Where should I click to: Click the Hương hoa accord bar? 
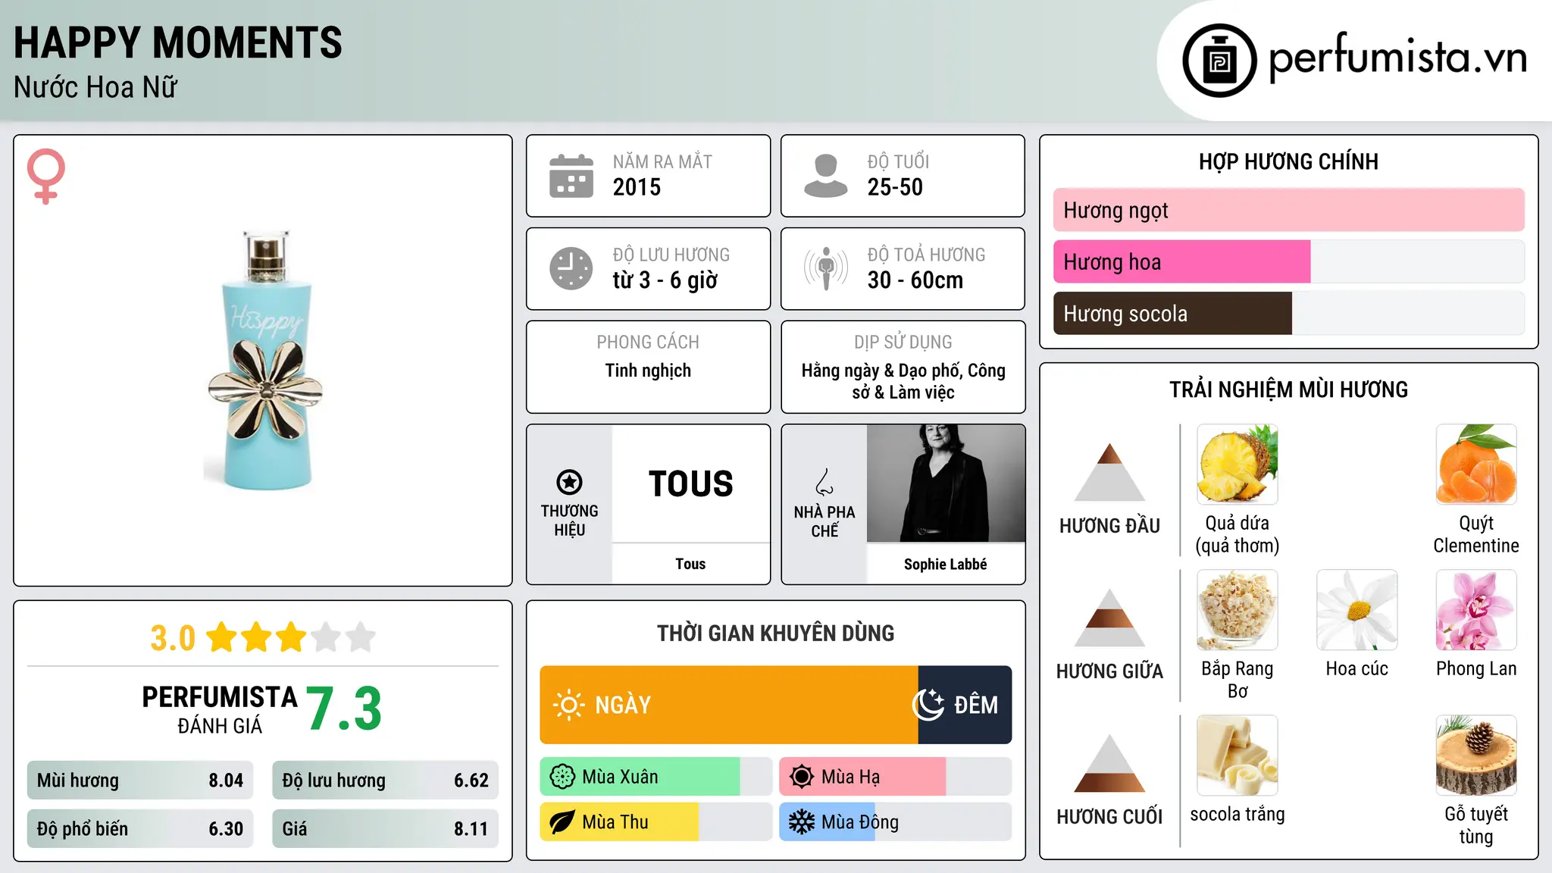point(1289,261)
